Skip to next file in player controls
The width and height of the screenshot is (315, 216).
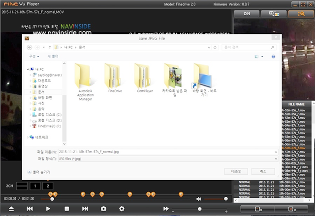click(85, 209)
